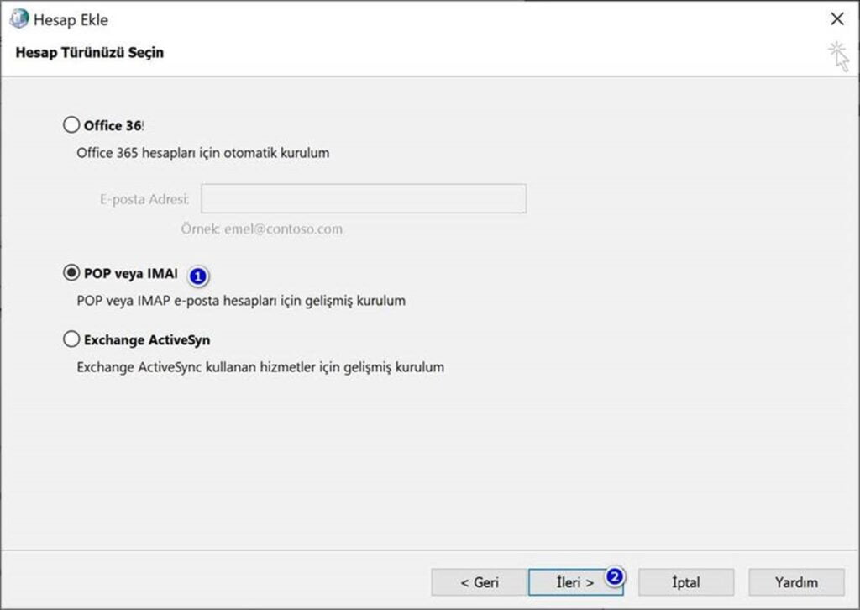Open help via Yardım button
The width and height of the screenshot is (860, 610).
click(796, 582)
